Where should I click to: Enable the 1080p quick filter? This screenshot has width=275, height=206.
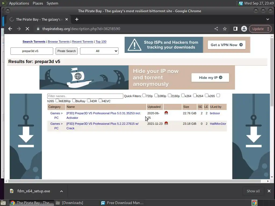[156, 95]
